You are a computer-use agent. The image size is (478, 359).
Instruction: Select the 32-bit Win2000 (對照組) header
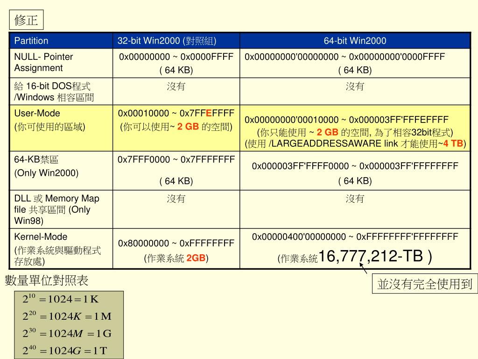[x=167, y=41]
